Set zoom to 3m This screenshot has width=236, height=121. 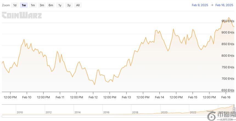42,5
